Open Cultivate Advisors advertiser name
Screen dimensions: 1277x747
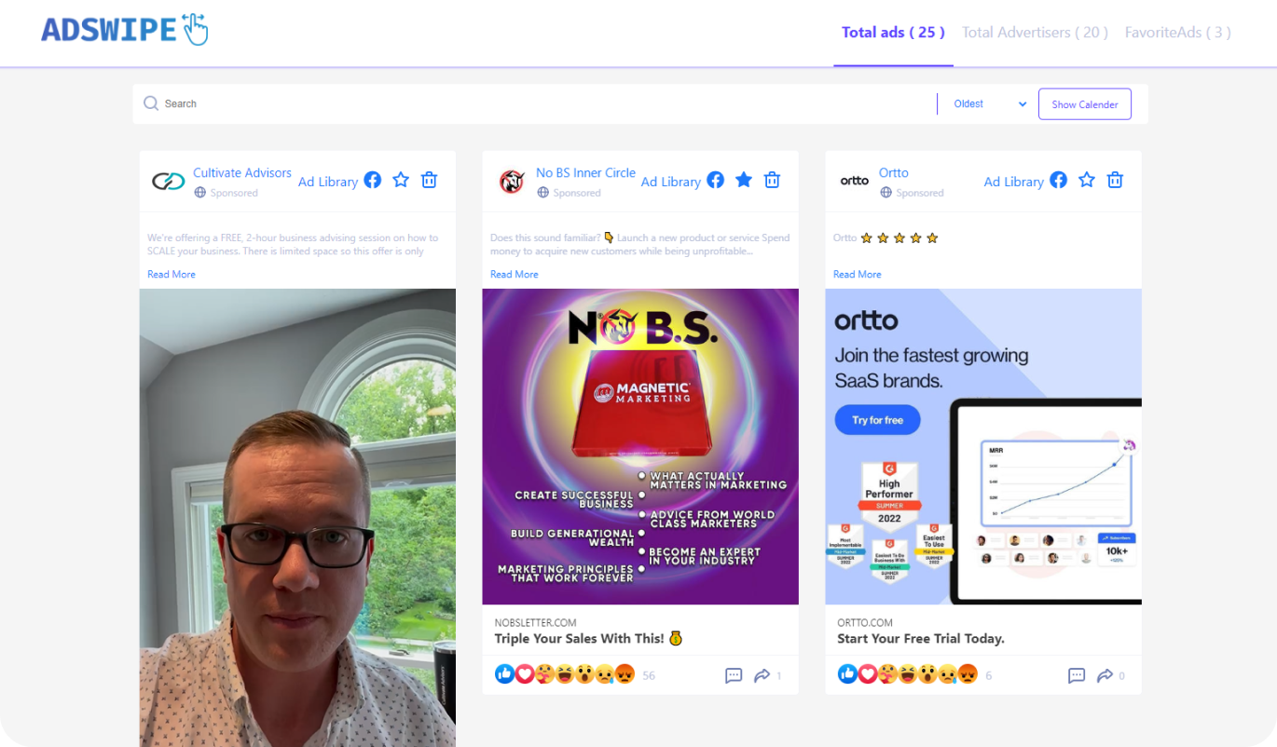pos(242,172)
